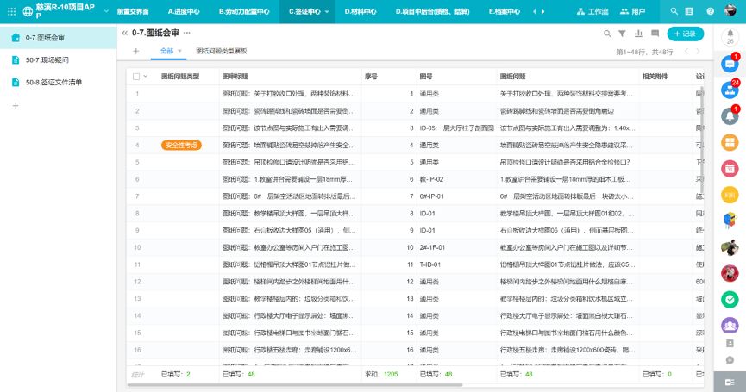Expand the C.签证中心 dropdown arrow
Viewport: 746px width, 392px height.
[x=328, y=12]
